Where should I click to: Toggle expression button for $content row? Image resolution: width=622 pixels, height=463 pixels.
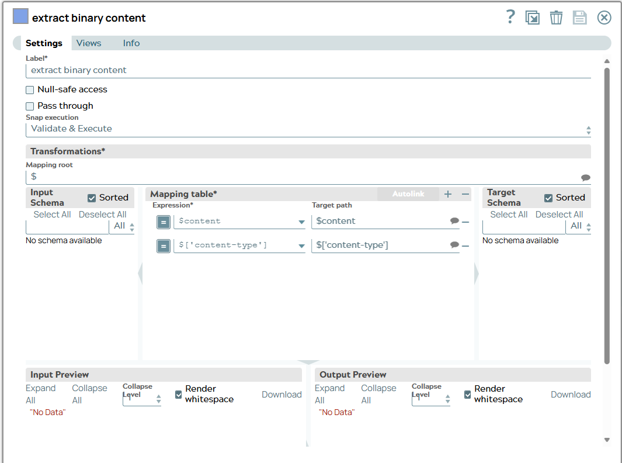164,222
